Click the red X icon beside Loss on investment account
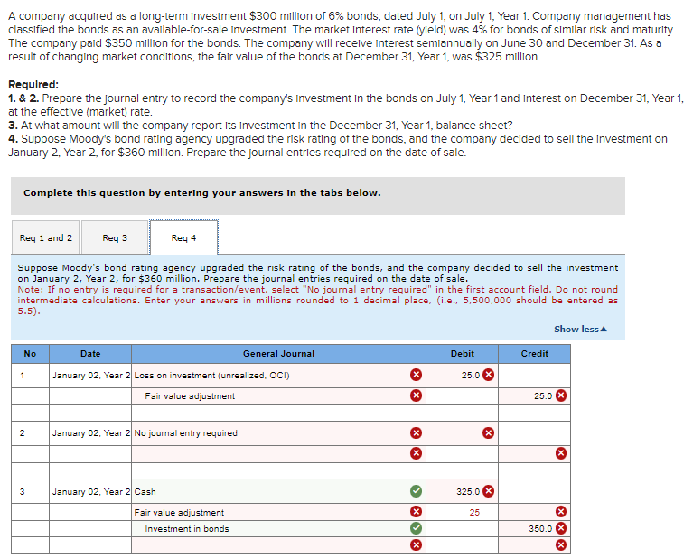This screenshot has height=558, width=693. point(416,375)
